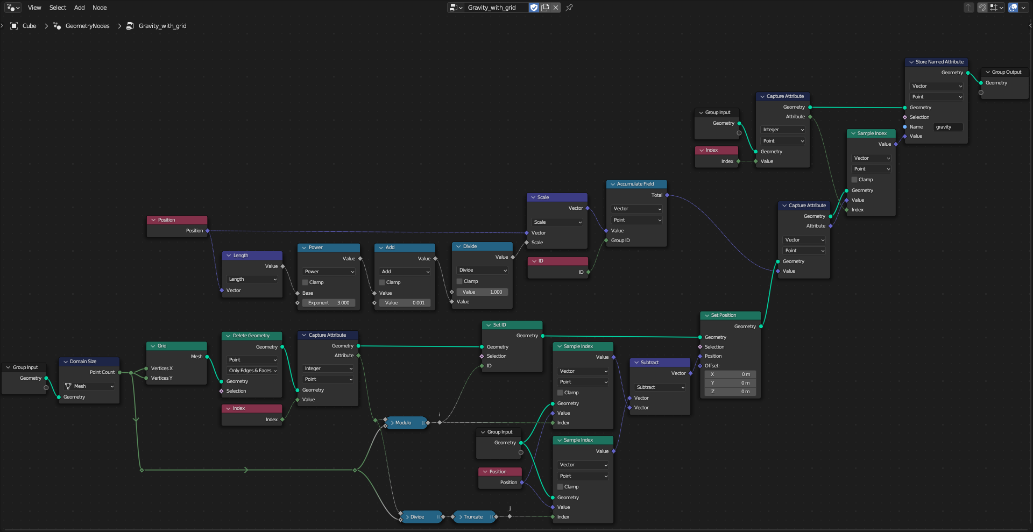Expand the collapsed Truncate node
Viewport: 1033px width, 532px height.
(461, 517)
